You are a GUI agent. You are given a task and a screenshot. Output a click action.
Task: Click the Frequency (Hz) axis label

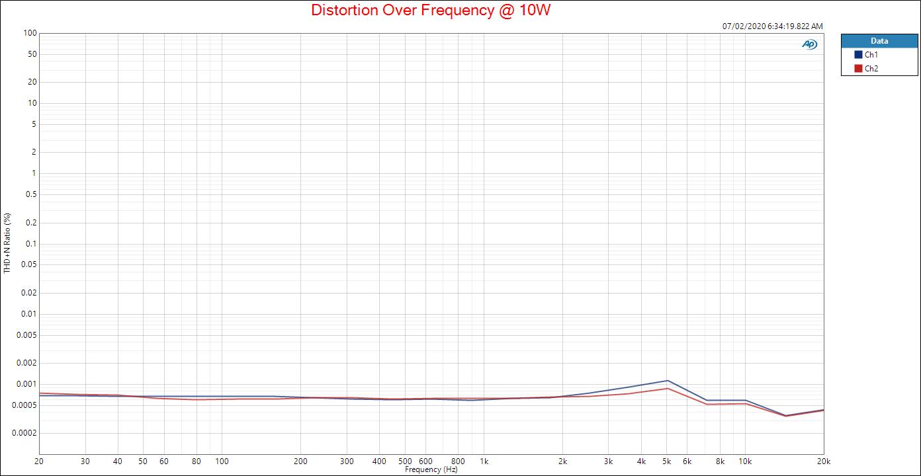click(431, 469)
